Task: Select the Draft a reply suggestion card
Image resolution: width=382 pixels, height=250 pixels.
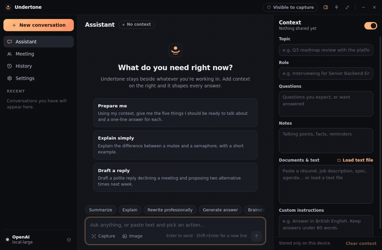Action: (175, 177)
